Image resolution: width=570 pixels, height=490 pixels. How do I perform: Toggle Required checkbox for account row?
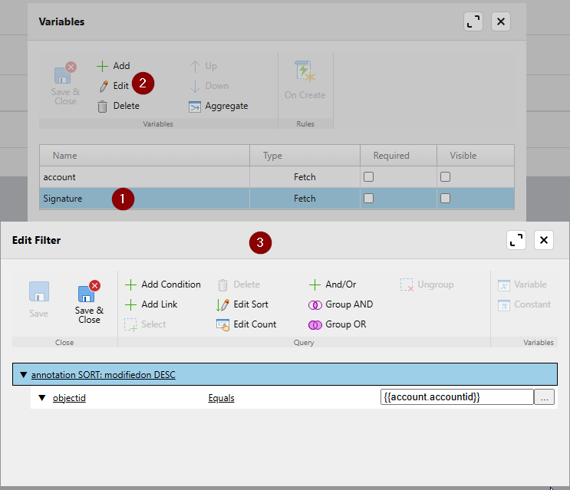[368, 177]
